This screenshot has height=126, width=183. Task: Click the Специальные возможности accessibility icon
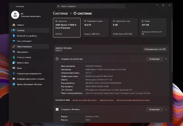point(14,73)
